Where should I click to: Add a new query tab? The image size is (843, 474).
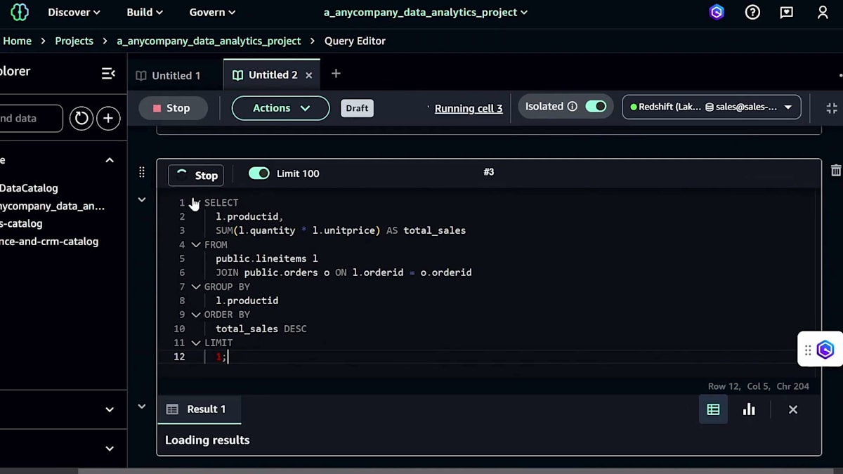pos(336,74)
